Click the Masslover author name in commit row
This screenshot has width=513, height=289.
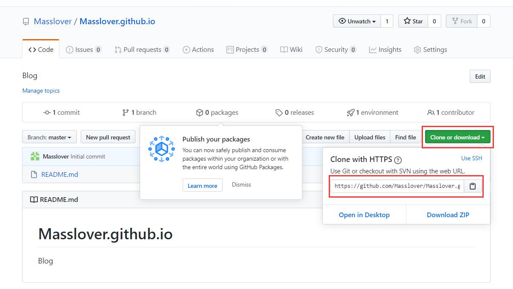(x=56, y=156)
